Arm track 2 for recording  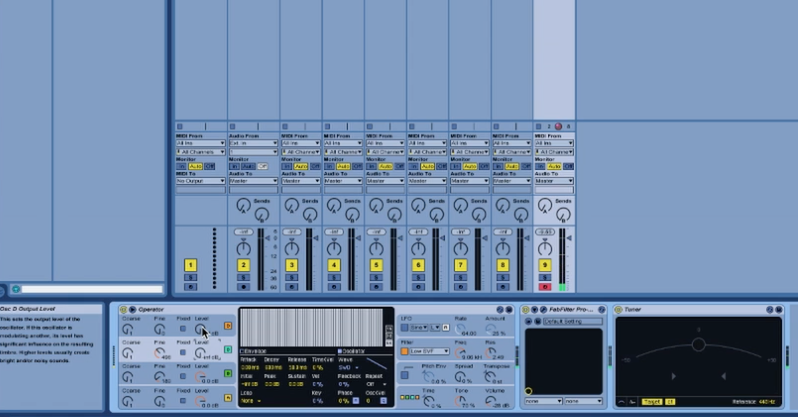(x=244, y=287)
